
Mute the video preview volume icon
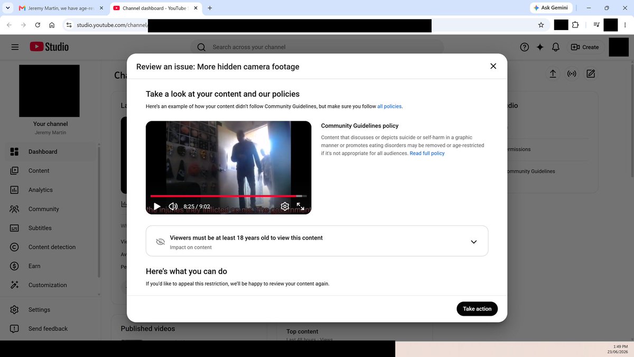click(173, 206)
